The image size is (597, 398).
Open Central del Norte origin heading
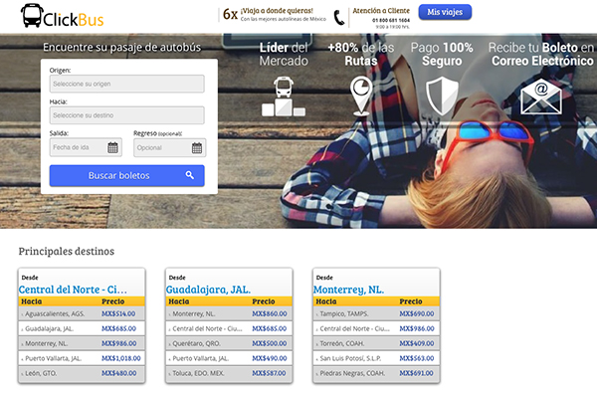[x=73, y=290]
